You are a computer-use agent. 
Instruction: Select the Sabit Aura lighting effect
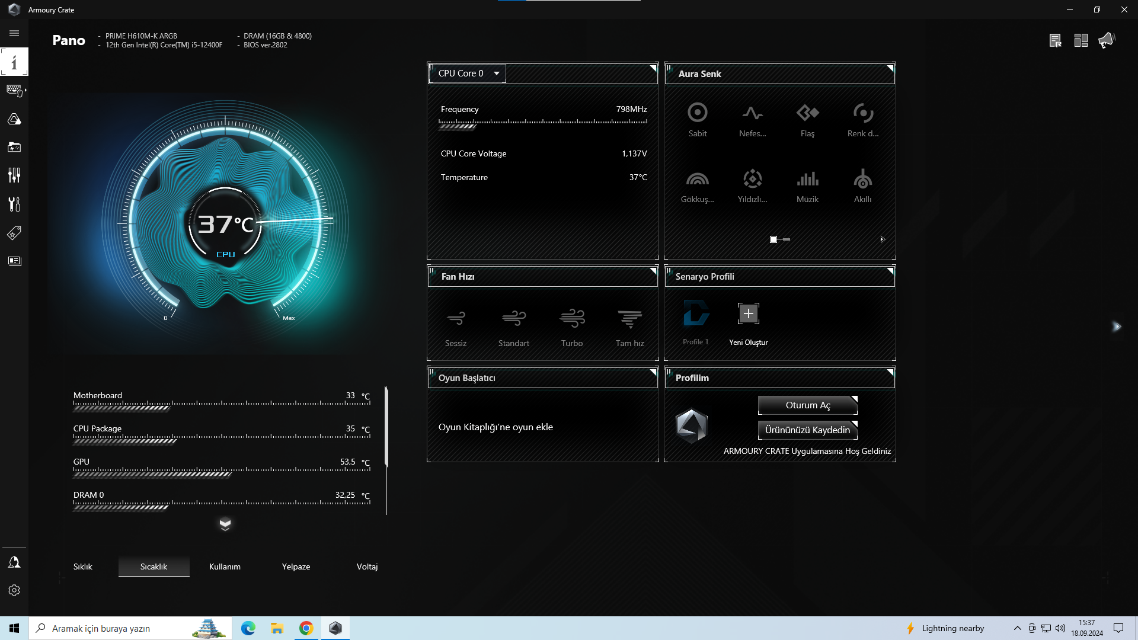click(698, 120)
